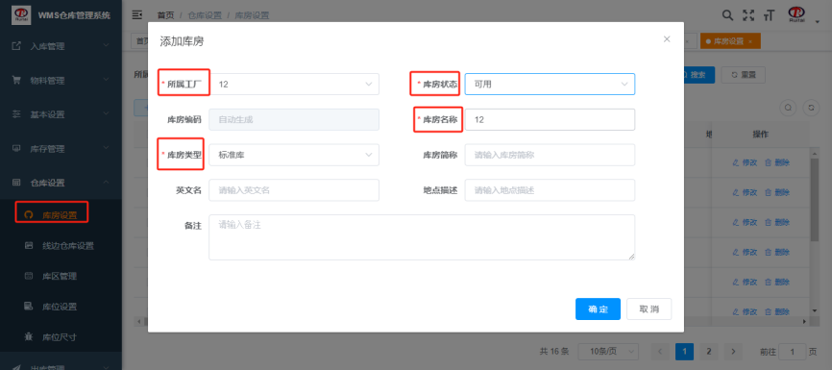The image size is (832, 370).
Task: Toggle fullscreen with the expand icon
Action: [748, 14]
